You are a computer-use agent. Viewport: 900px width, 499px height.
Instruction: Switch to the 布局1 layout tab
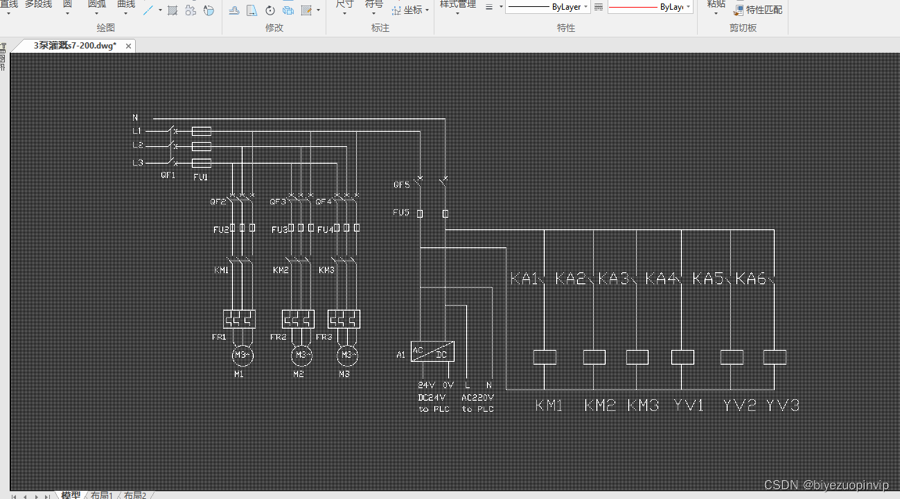101,495
